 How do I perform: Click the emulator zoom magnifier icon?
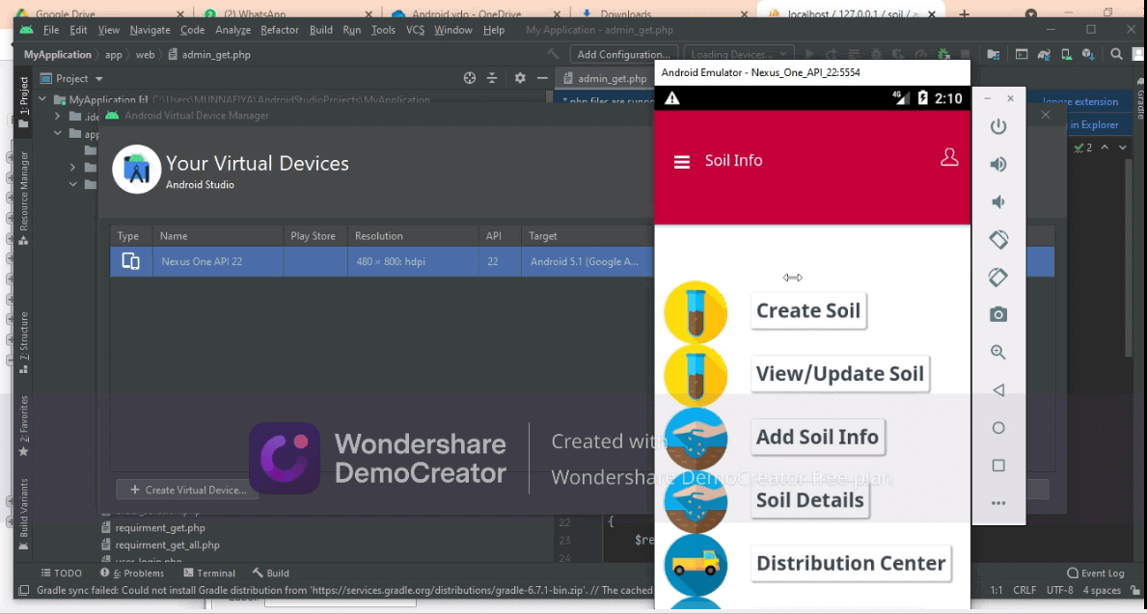point(998,353)
